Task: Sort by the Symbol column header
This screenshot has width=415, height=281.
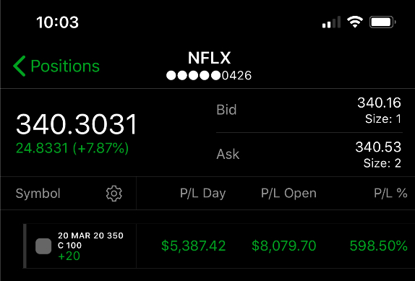Action: click(x=38, y=194)
